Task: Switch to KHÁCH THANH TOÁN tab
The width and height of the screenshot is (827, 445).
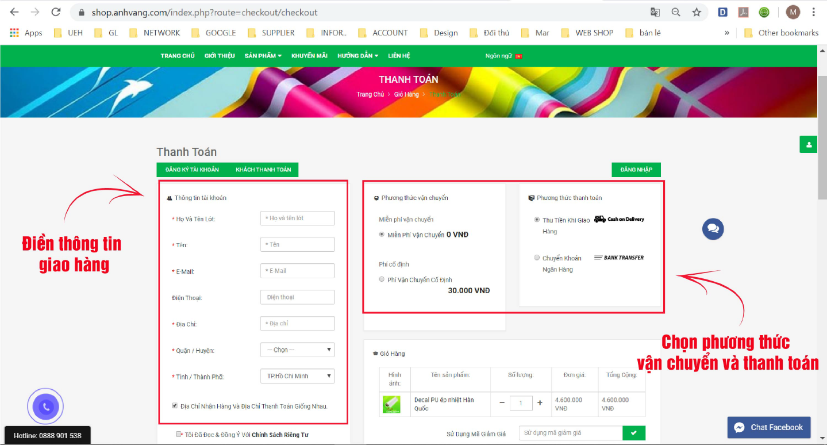Action: click(x=263, y=170)
